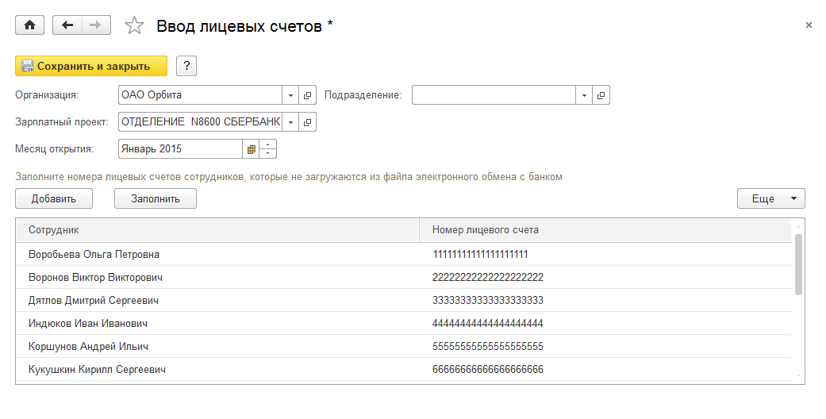Image resolution: width=826 pixels, height=419 pixels.
Task: Open calendar picker for Месяц открытия
Action: [252, 149]
